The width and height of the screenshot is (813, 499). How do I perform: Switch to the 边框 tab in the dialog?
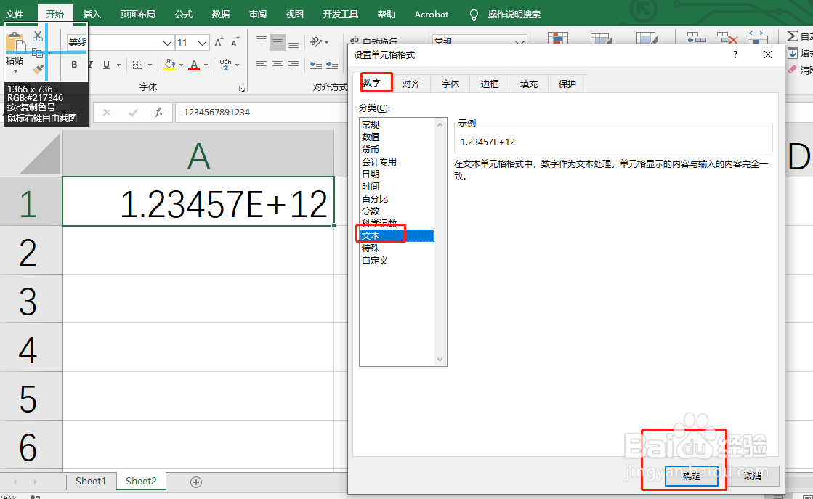(x=488, y=84)
